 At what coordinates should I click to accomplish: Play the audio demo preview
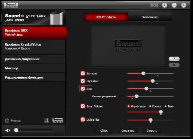(174, 59)
